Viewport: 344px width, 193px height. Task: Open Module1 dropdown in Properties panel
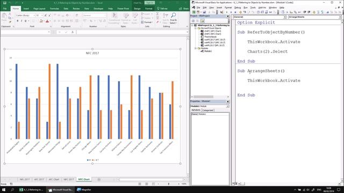[x=227, y=106]
